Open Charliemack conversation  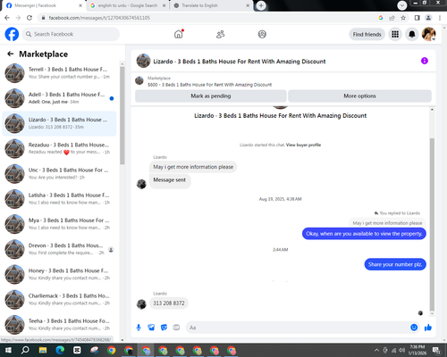(59, 300)
